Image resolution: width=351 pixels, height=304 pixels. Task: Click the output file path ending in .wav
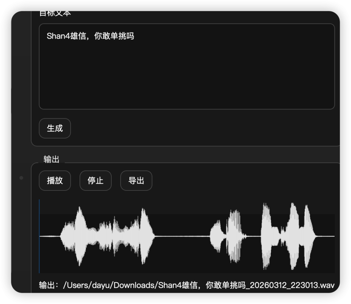186,285
